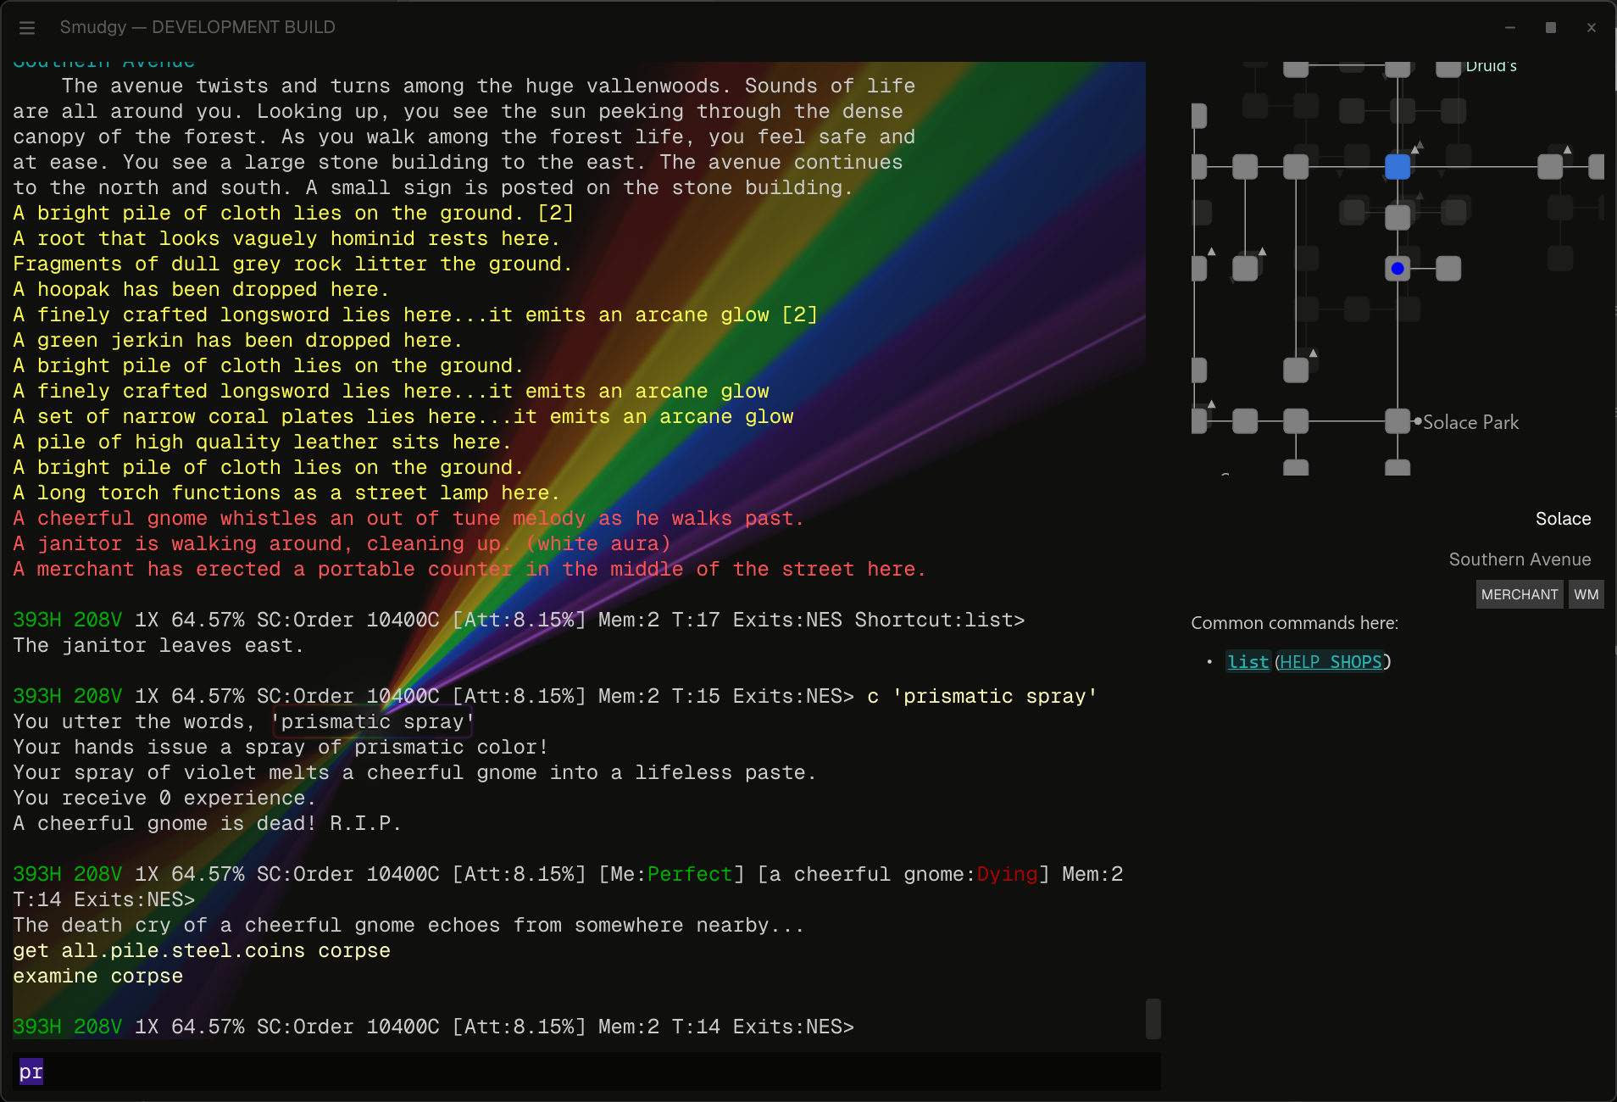Open the HELP SHOPS link
The image size is (1617, 1102).
click(x=1331, y=661)
